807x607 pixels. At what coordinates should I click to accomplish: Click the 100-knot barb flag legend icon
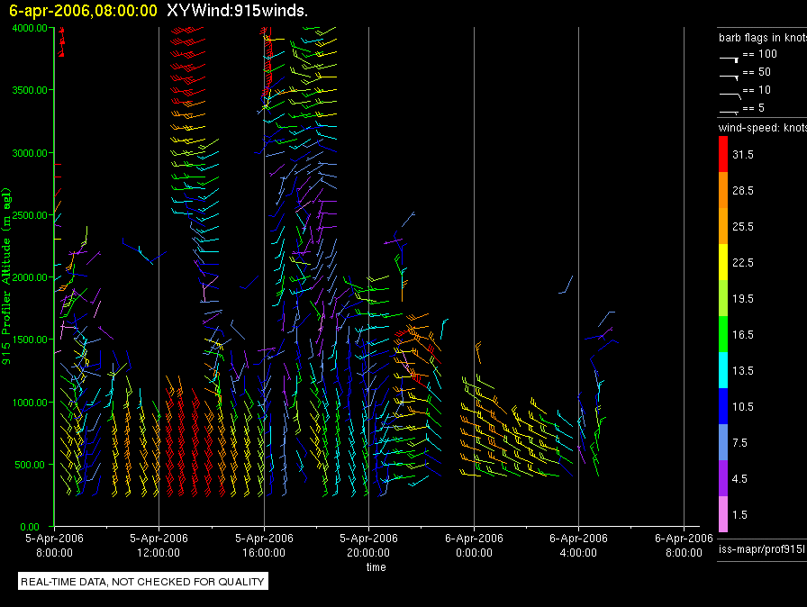(729, 56)
